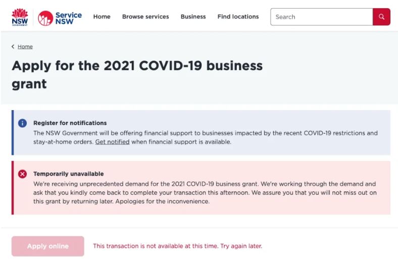Click the transaction not available message

177,246
